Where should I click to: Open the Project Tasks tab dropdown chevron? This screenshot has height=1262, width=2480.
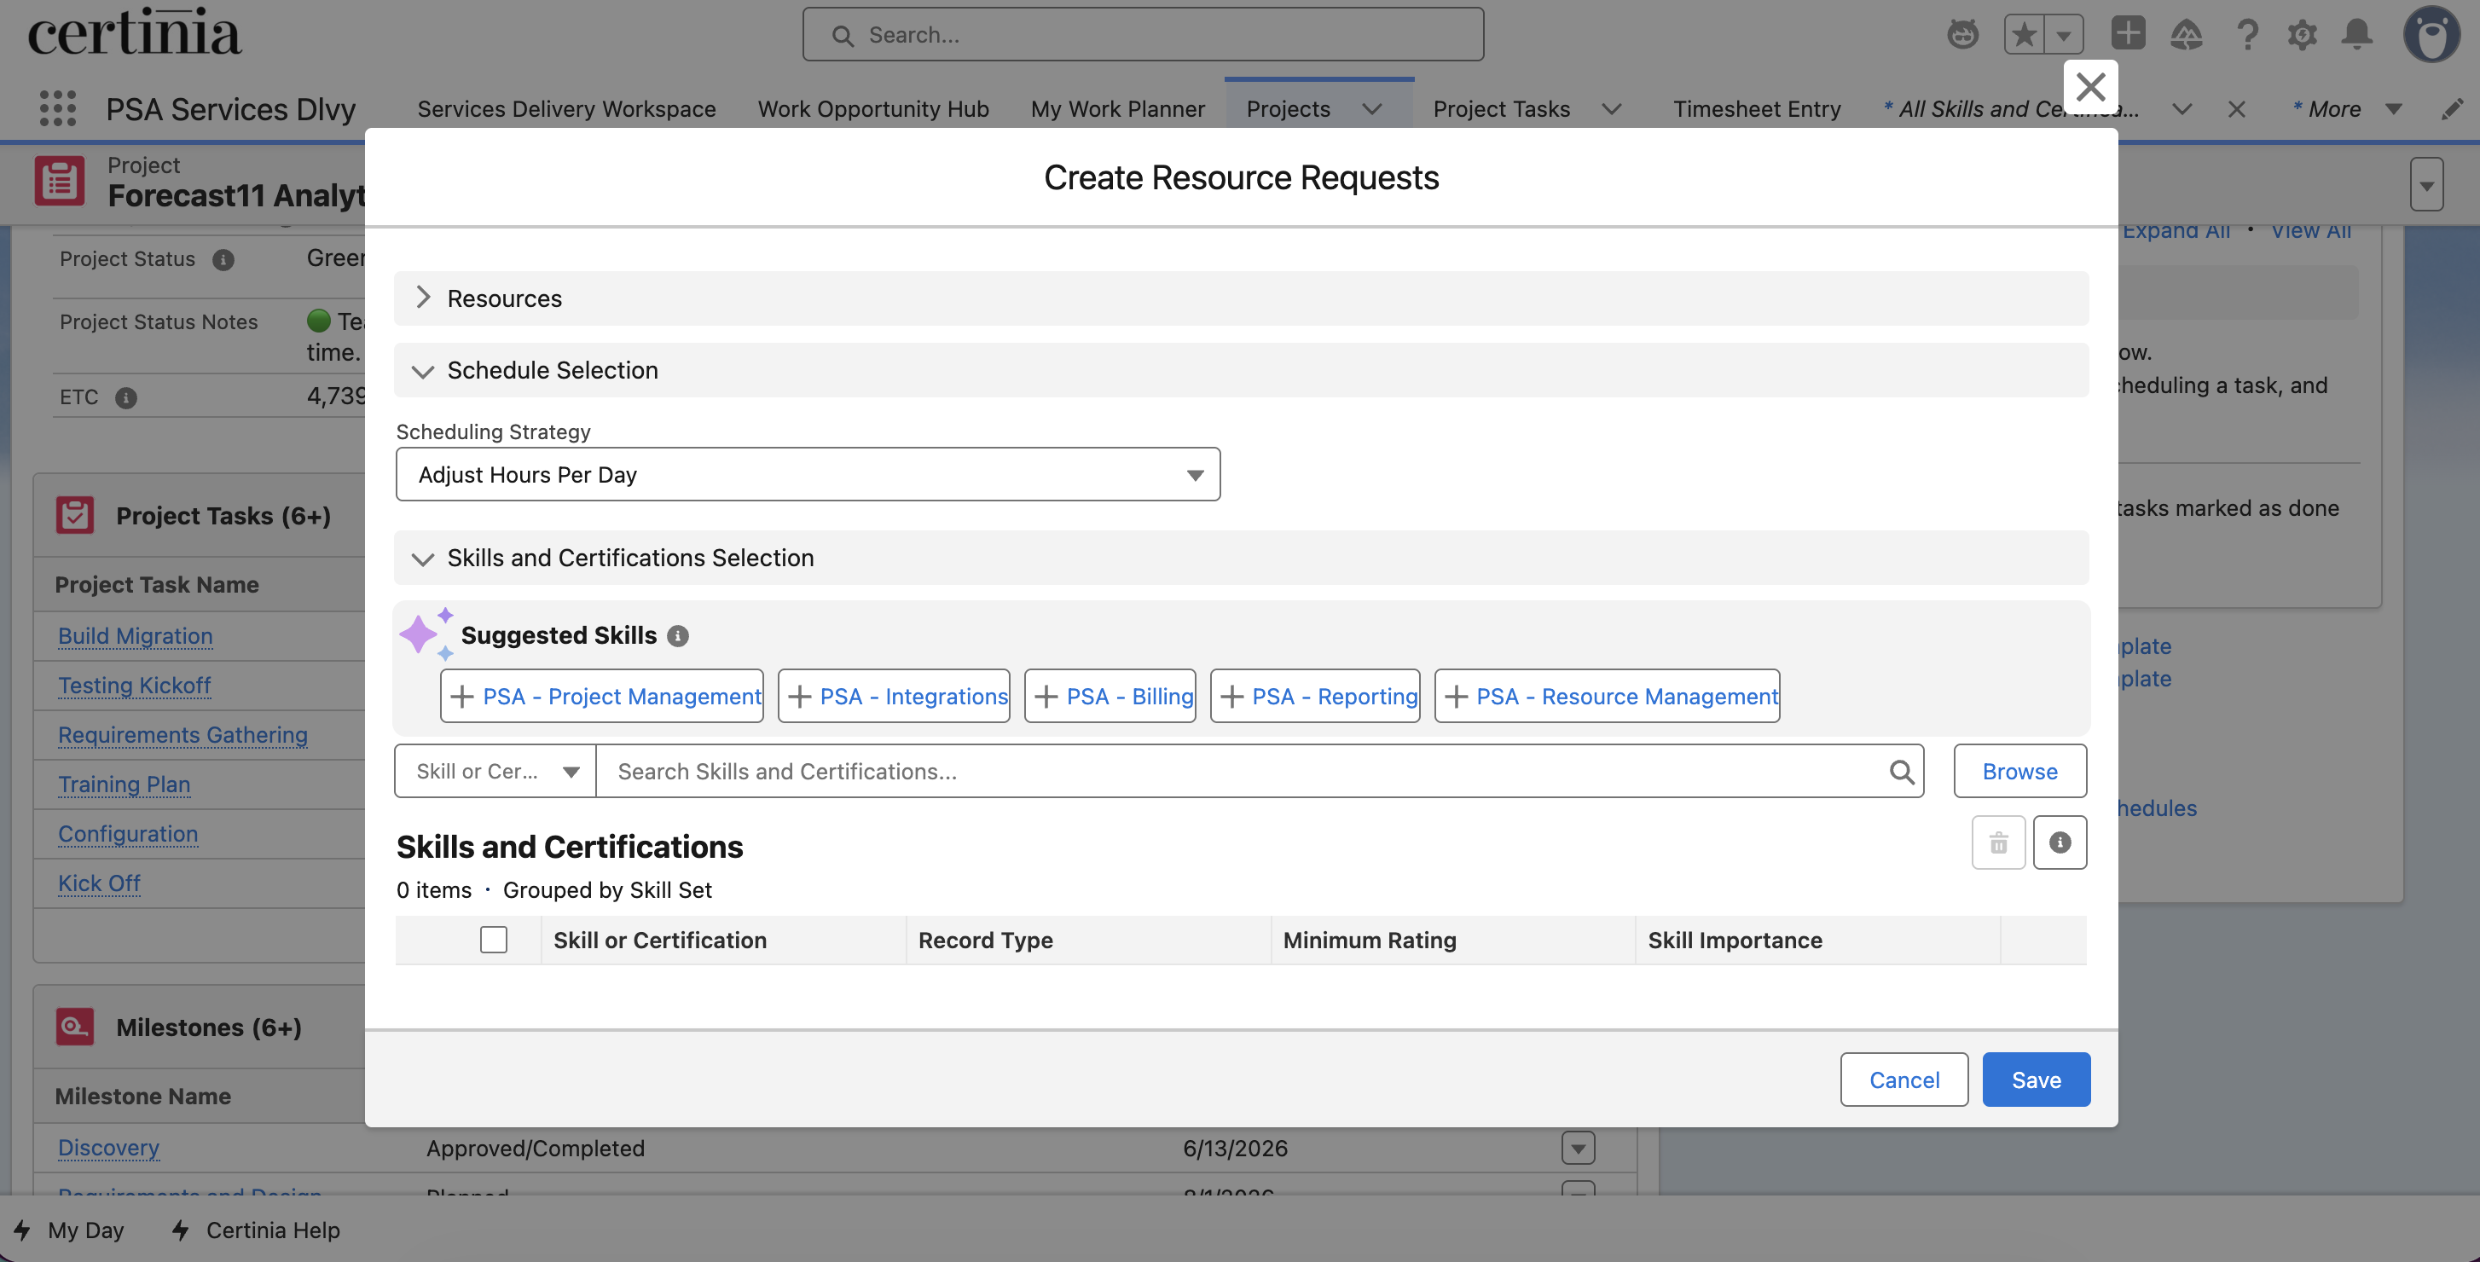(x=1612, y=110)
